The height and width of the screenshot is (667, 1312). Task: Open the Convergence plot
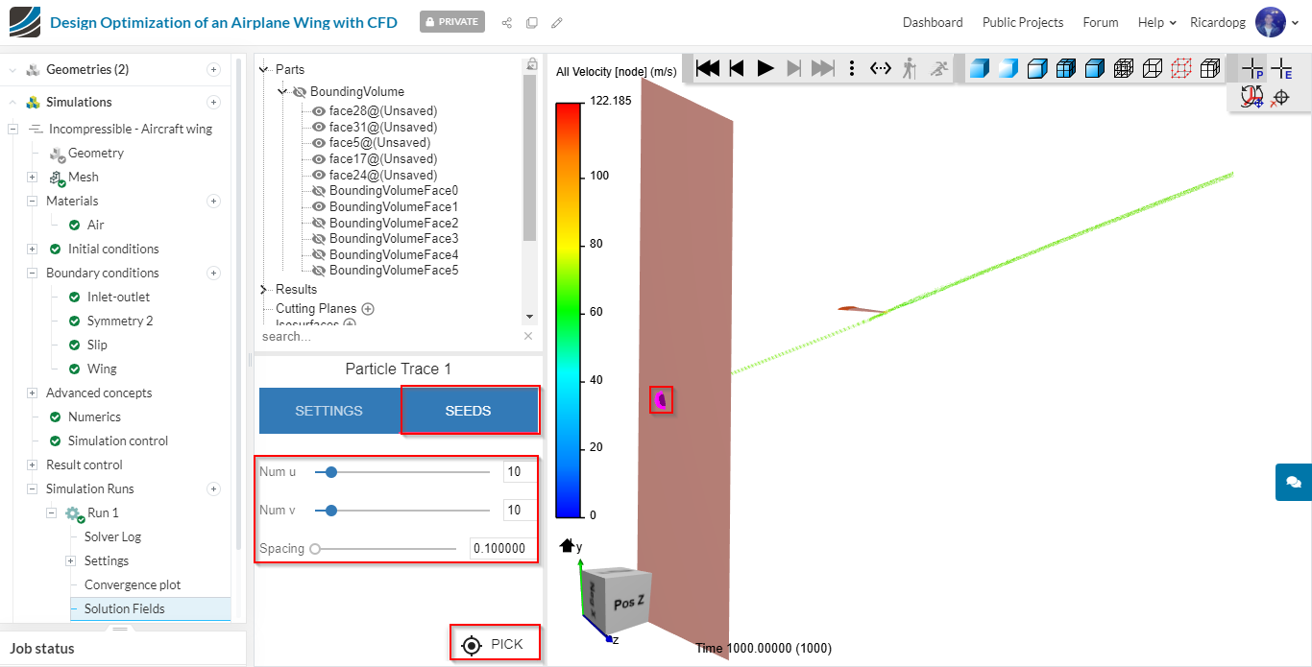click(133, 584)
